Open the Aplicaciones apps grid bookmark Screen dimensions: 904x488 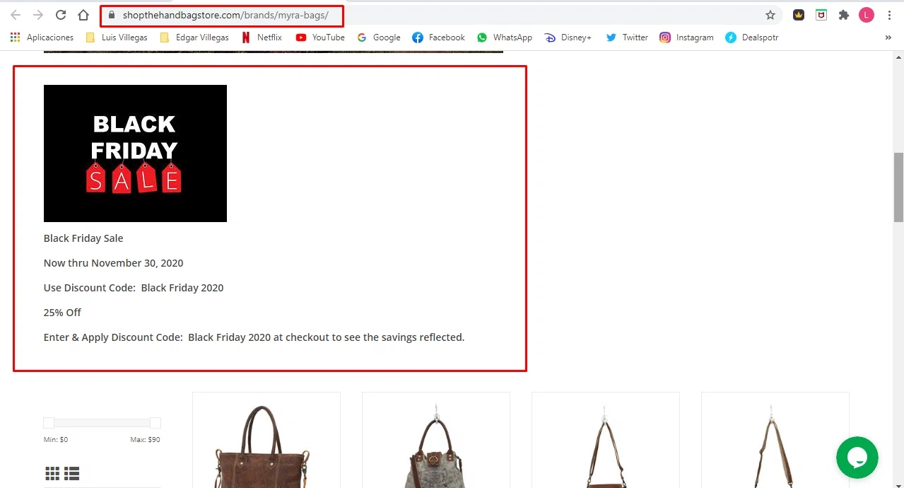pyautogui.click(x=42, y=37)
